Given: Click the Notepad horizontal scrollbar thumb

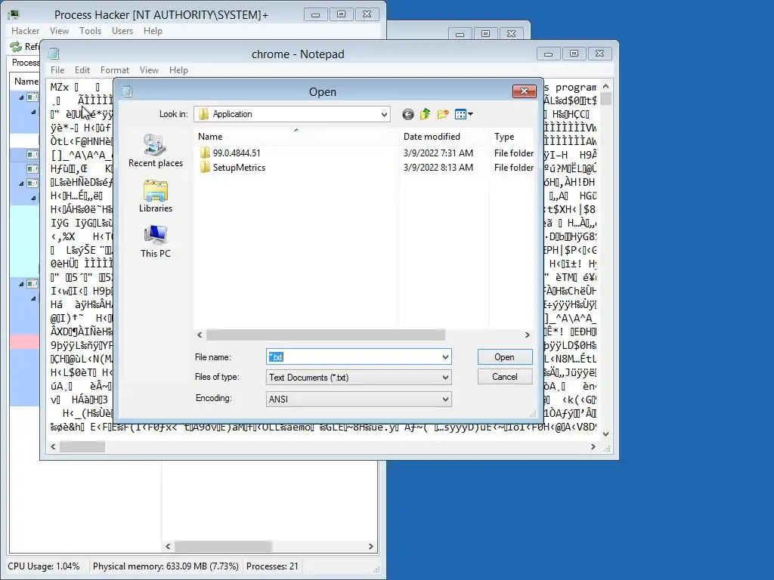Looking at the screenshot, I should point(82,447).
